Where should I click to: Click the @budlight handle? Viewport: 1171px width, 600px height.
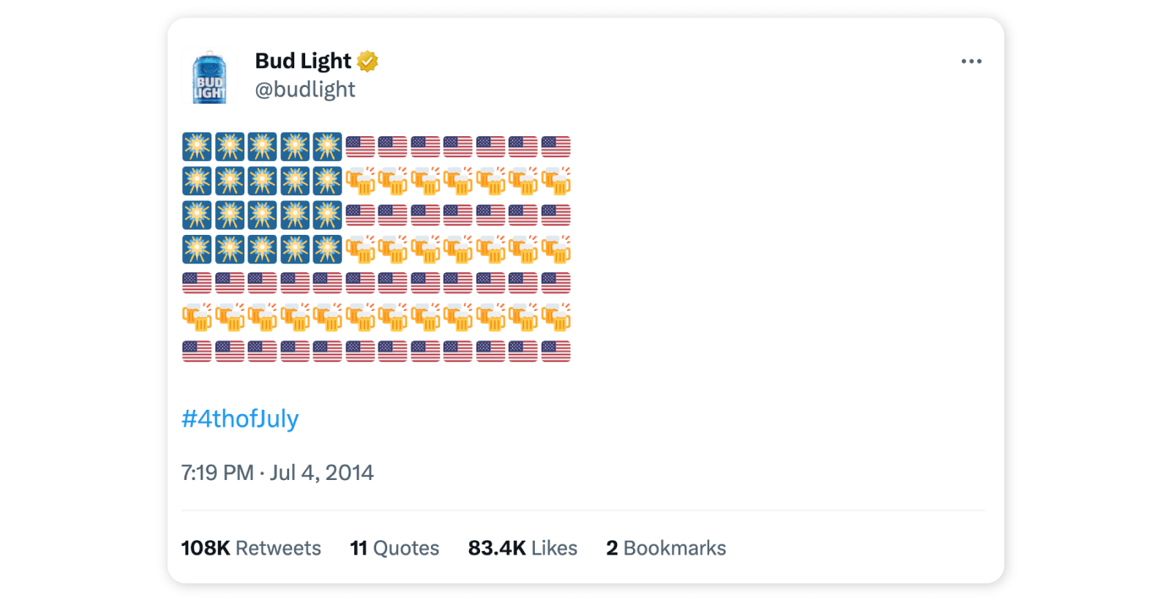click(x=304, y=89)
